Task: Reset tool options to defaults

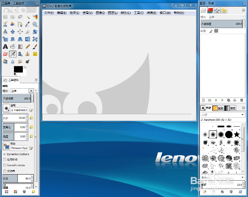Action: (33, 192)
